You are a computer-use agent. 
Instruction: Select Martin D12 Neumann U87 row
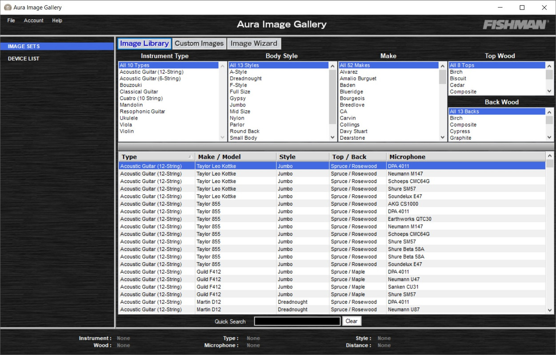tap(332, 310)
